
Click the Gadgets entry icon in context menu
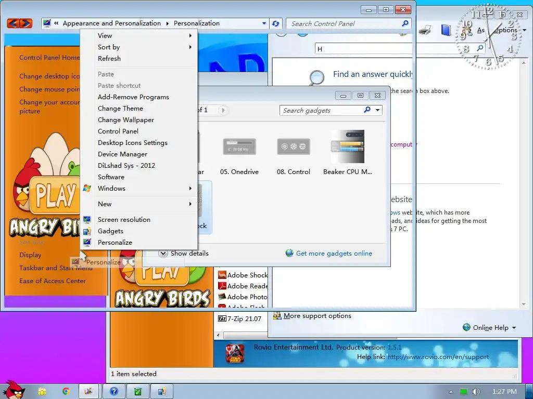point(87,231)
